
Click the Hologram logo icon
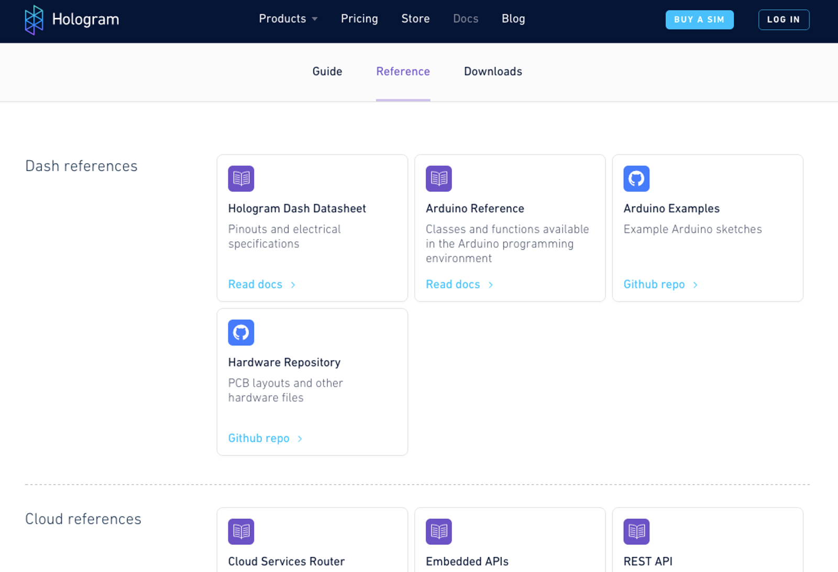click(x=34, y=20)
